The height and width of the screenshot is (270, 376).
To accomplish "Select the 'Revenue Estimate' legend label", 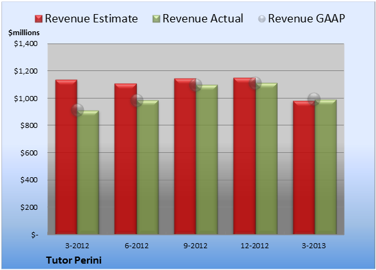I will pos(91,19).
